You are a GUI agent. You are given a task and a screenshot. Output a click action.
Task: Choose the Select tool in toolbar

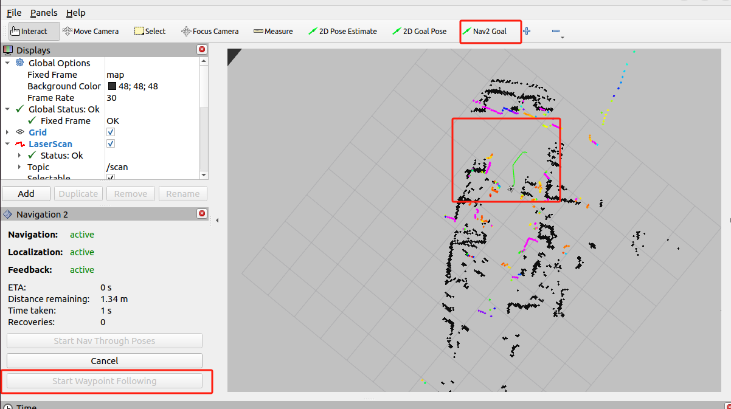pyautogui.click(x=150, y=31)
